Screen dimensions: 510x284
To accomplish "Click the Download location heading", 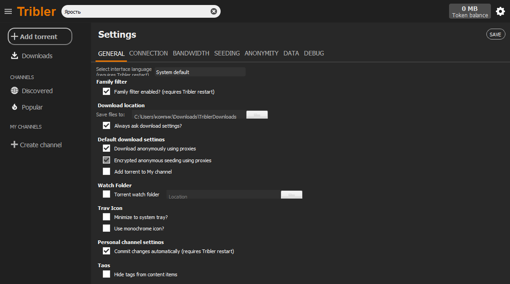I will (121, 105).
